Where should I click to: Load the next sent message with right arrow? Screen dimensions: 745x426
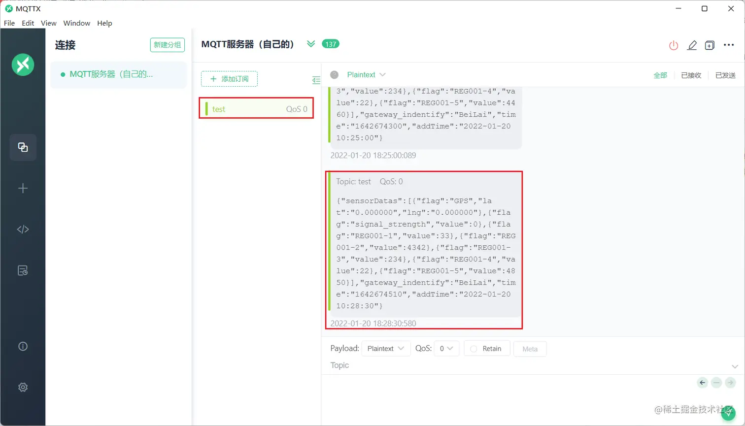tap(730, 383)
